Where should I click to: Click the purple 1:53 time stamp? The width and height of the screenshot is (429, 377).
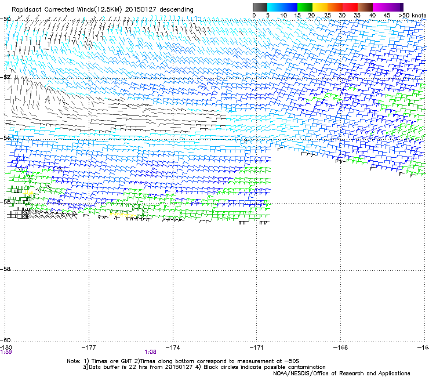[6, 352]
